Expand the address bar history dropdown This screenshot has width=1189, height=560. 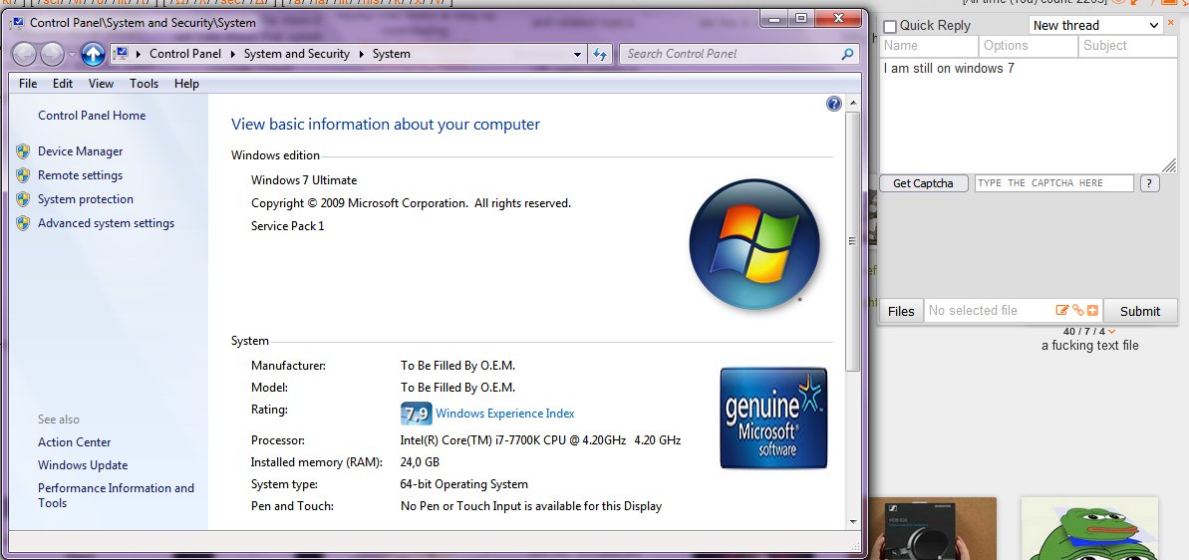point(578,55)
